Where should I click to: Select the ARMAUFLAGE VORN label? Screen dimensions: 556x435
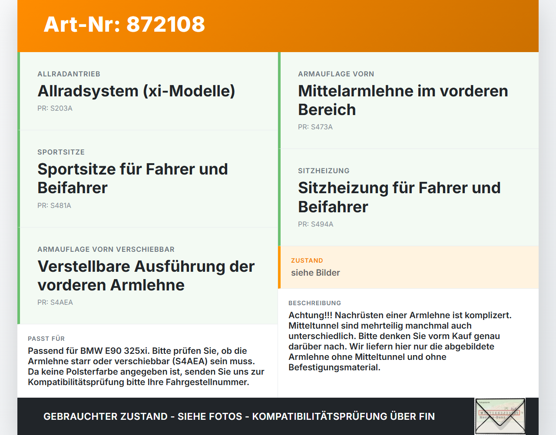pyautogui.click(x=336, y=74)
